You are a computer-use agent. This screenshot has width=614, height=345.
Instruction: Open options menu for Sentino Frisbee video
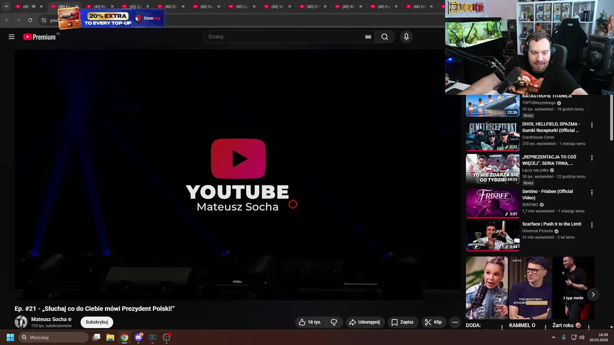[x=591, y=192]
